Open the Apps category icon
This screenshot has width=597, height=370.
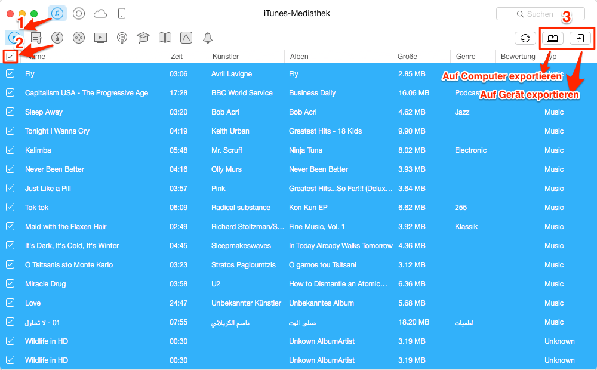coord(186,38)
